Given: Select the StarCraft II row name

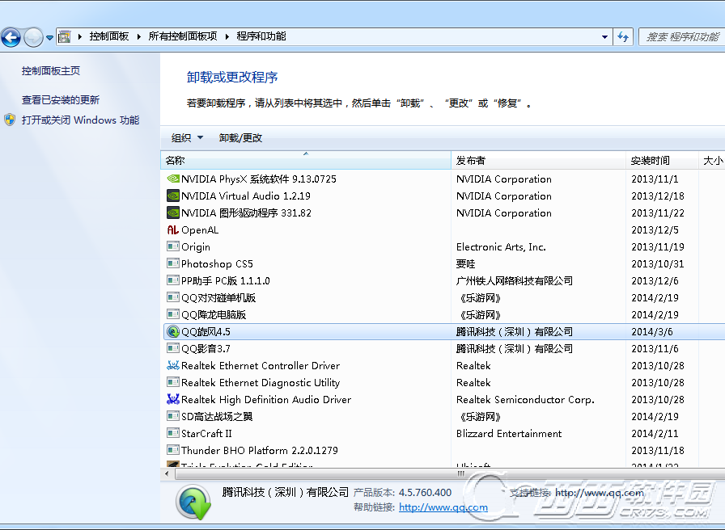Looking at the screenshot, I should pyautogui.click(x=206, y=434).
